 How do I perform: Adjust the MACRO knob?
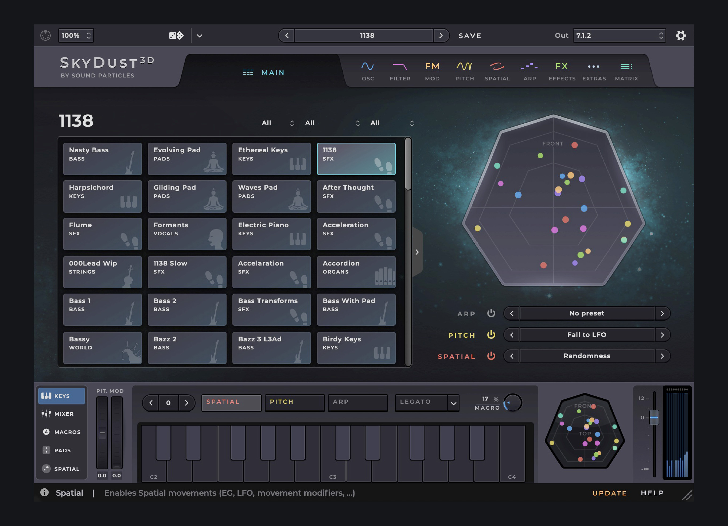[x=513, y=402]
